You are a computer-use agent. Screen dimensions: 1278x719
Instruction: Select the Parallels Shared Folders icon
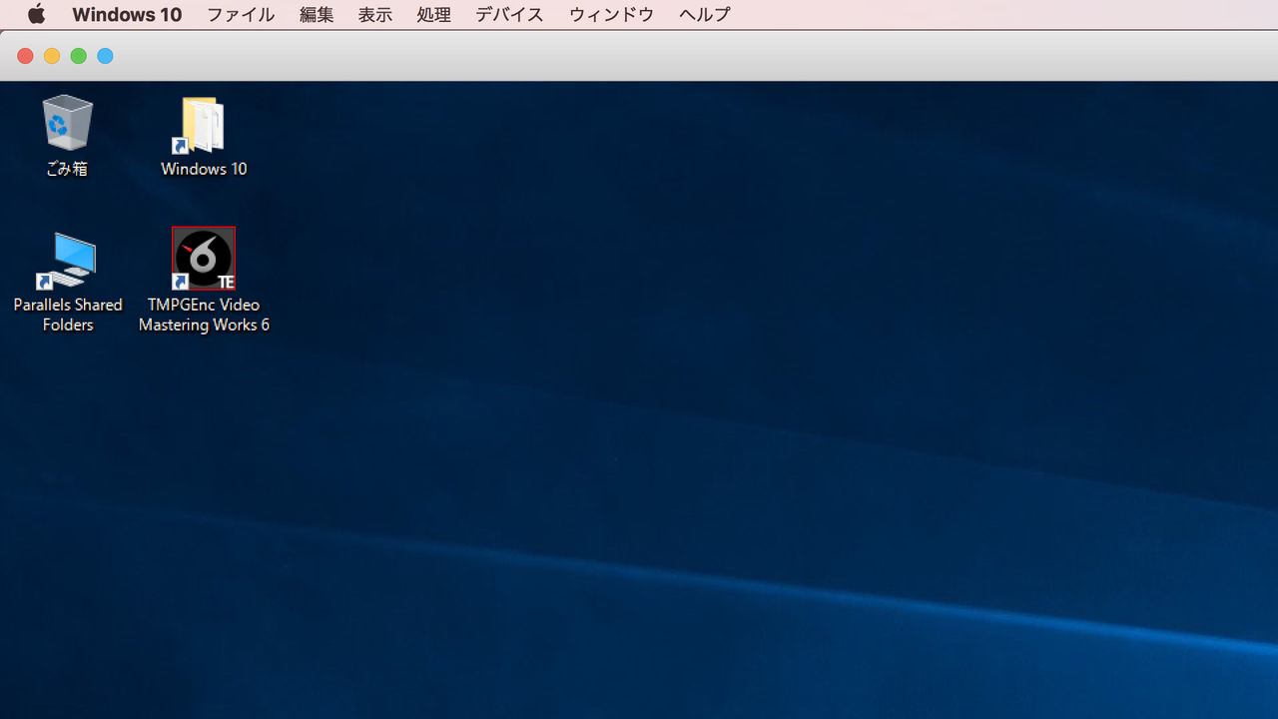(x=68, y=261)
